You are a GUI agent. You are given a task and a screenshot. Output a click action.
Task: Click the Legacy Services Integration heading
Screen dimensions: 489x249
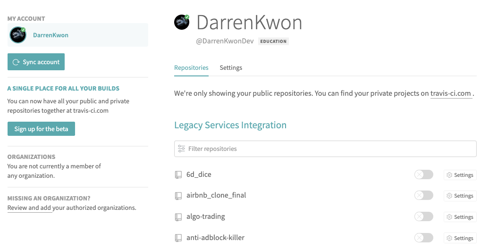[230, 125]
